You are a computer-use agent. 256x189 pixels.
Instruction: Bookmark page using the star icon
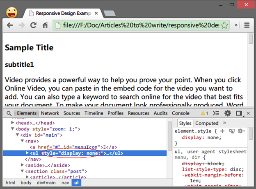pos(224,25)
